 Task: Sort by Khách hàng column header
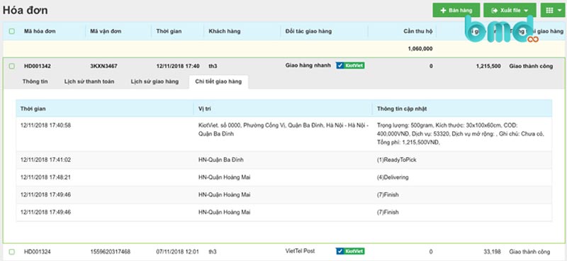point(225,31)
